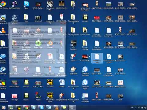Image resolution: width=147 pixels, height=110 pixels.
Task: Select the photo image thumbnail
Action: tap(120, 97)
